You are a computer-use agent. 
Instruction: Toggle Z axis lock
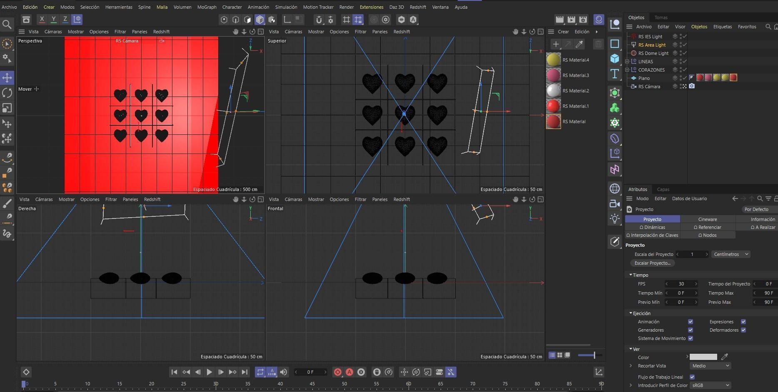pyautogui.click(x=65, y=20)
